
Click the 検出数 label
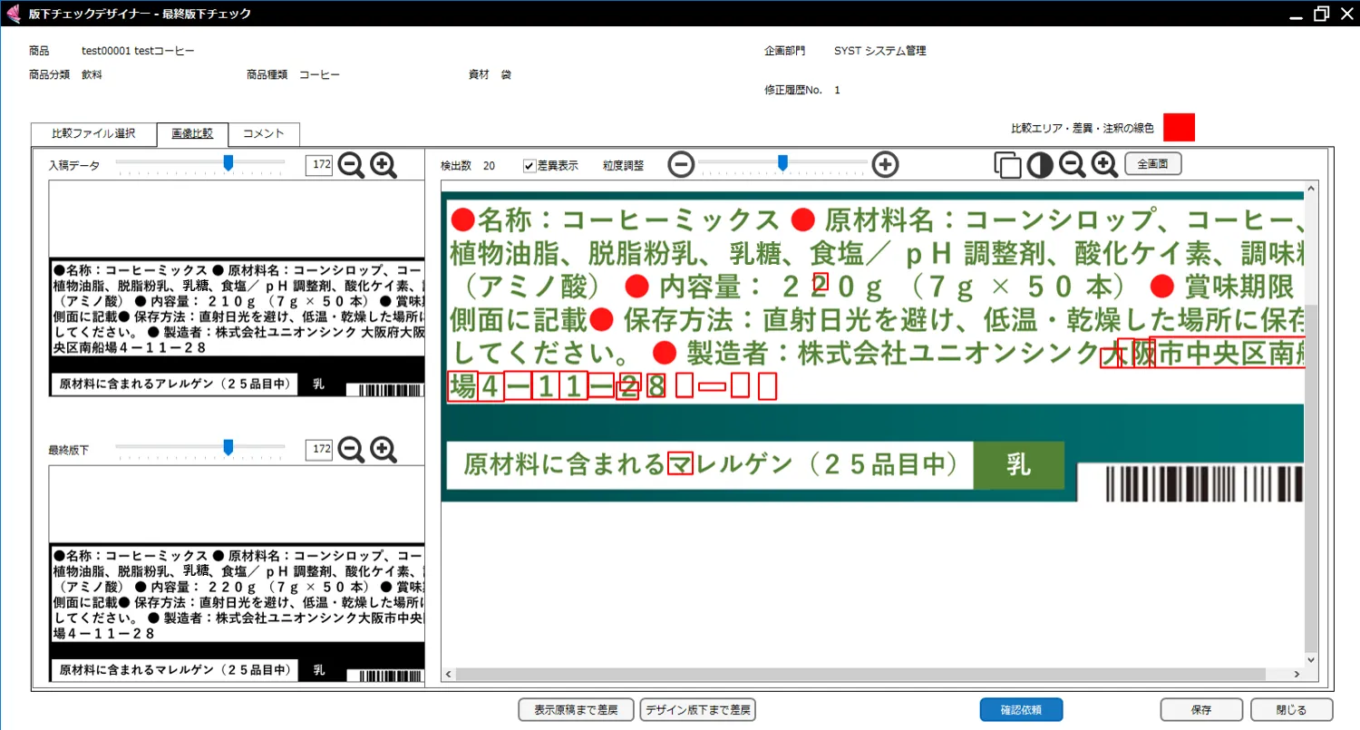tap(456, 166)
